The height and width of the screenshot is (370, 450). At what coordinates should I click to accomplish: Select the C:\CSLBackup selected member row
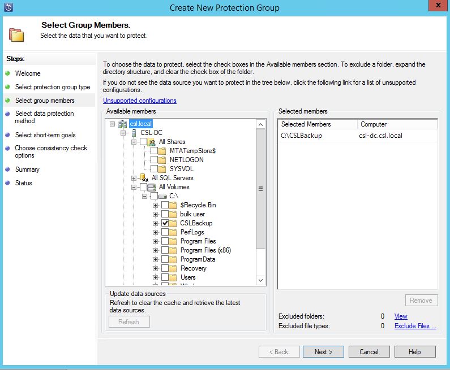tap(357, 136)
